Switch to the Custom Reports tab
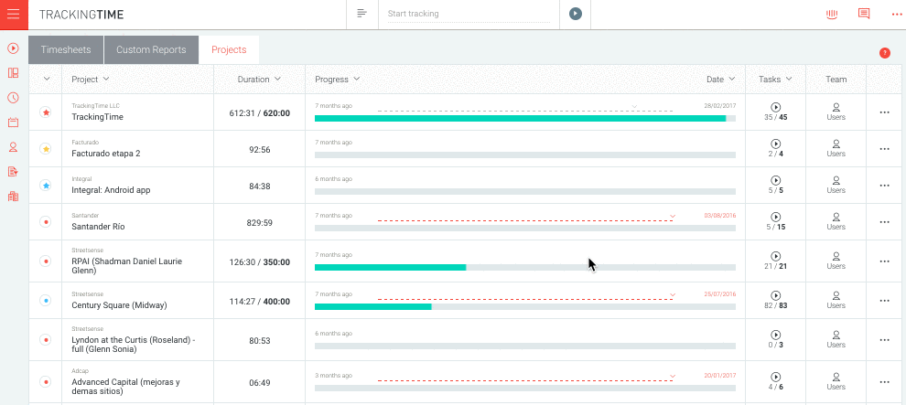 pos(151,49)
